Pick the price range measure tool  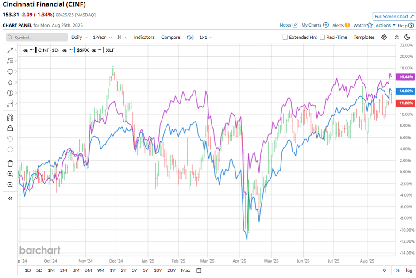[x=10, y=103]
